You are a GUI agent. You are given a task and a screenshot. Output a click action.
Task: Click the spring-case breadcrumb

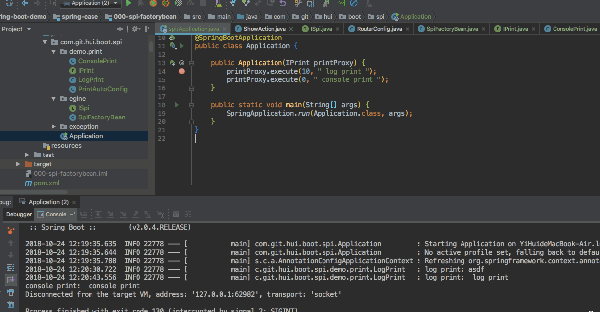coord(79,17)
